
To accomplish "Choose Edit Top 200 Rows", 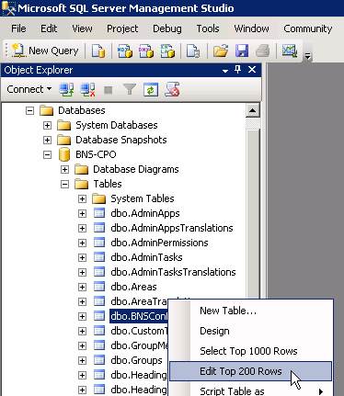I will tap(251, 371).
